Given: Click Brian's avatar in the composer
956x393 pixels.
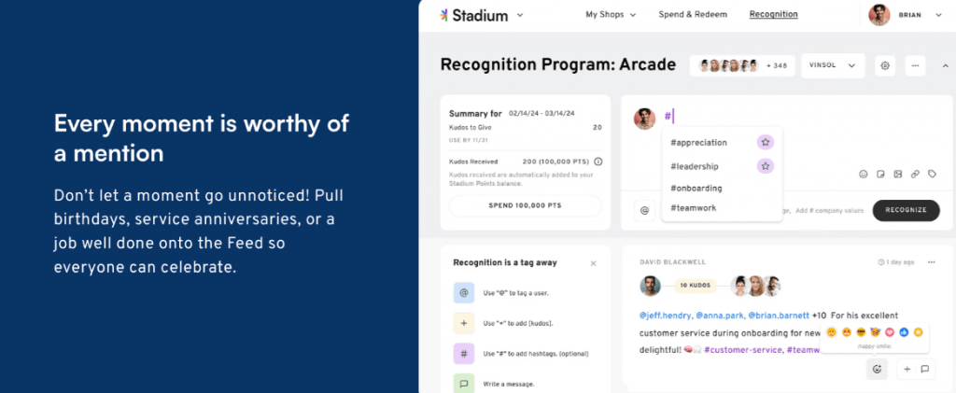Looking at the screenshot, I should (644, 119).
